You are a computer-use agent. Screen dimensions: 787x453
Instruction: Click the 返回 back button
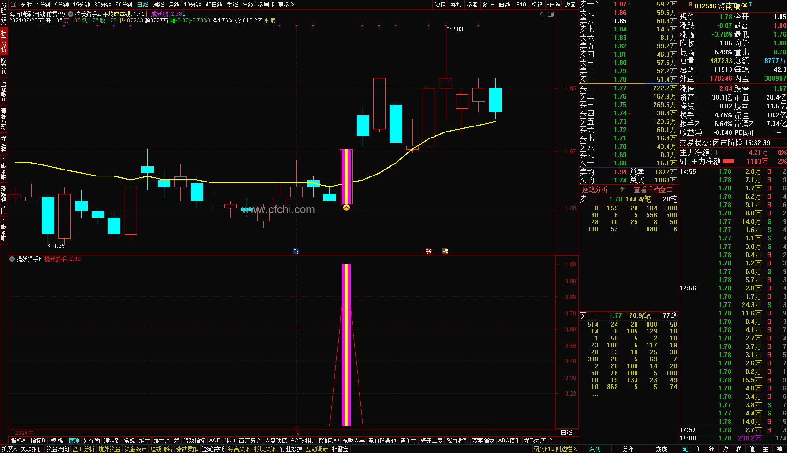(x=570, y=5)
